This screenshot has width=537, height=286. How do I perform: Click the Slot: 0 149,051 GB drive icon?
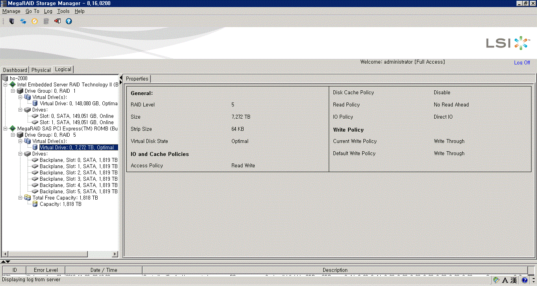coord(35,116)
